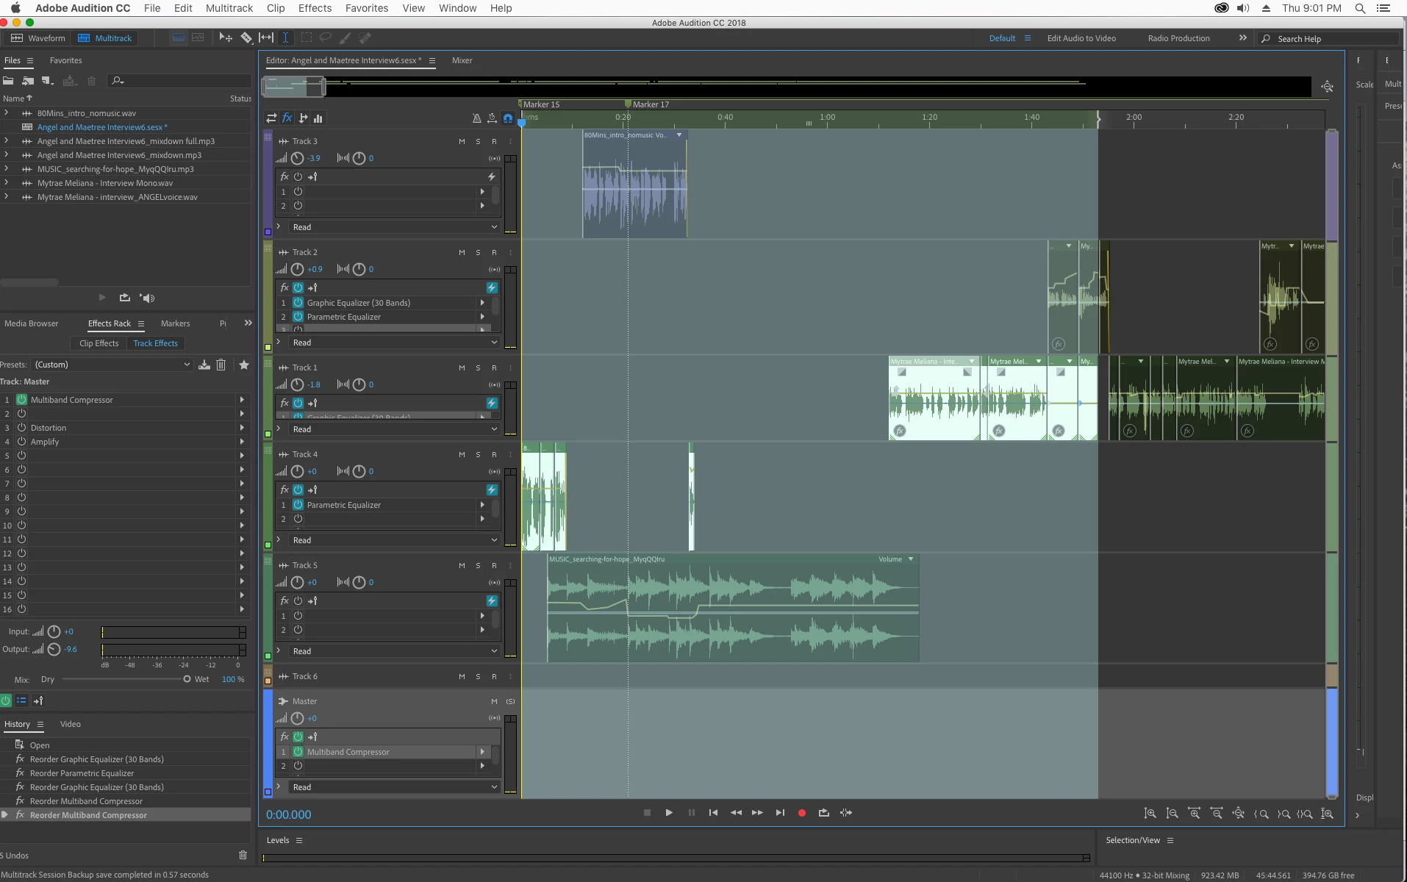Select the Razor tool in the toolbar

tap(246, 37)
